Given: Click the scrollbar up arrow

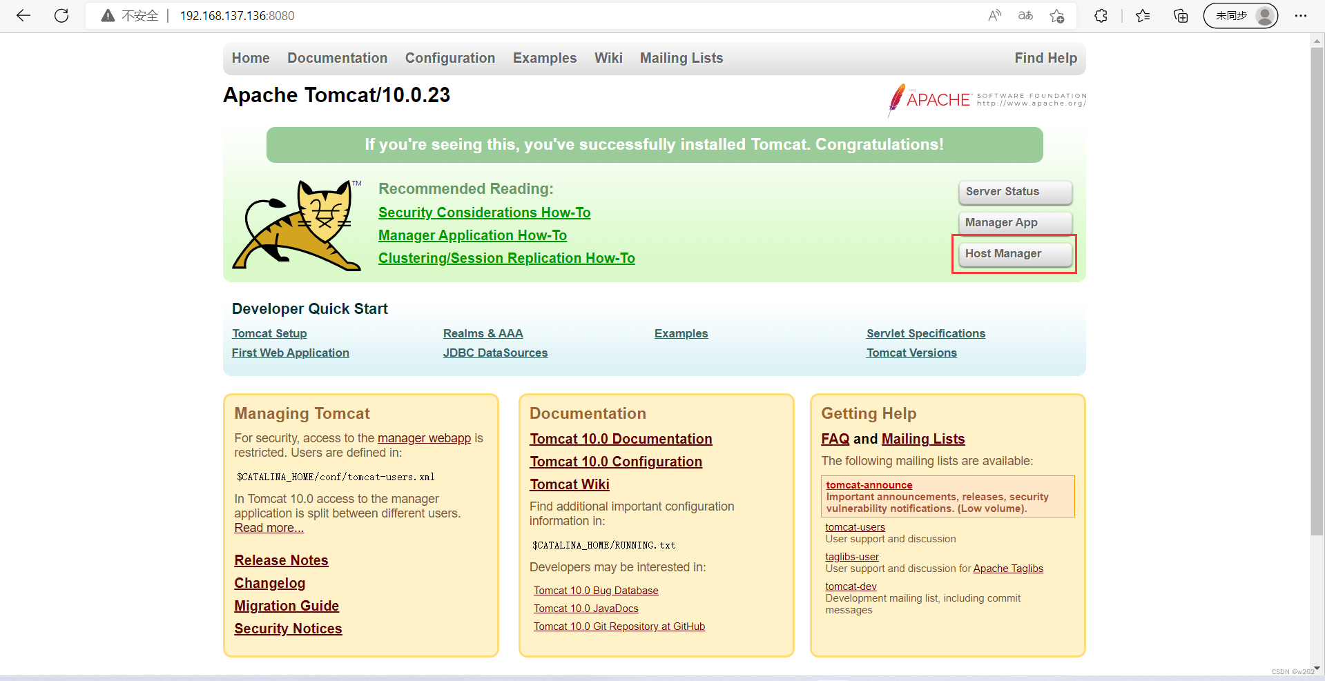Looking at the screenshot, I should click(1317, 41).
